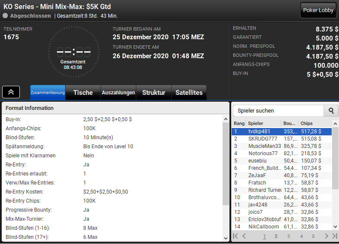Screen dimensions: 339x244
Task: Jump to the last page of player rankings
Action: [334, 236]
